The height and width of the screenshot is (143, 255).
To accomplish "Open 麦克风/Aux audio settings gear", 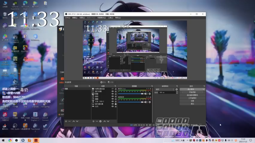I will tap(149, 94).
